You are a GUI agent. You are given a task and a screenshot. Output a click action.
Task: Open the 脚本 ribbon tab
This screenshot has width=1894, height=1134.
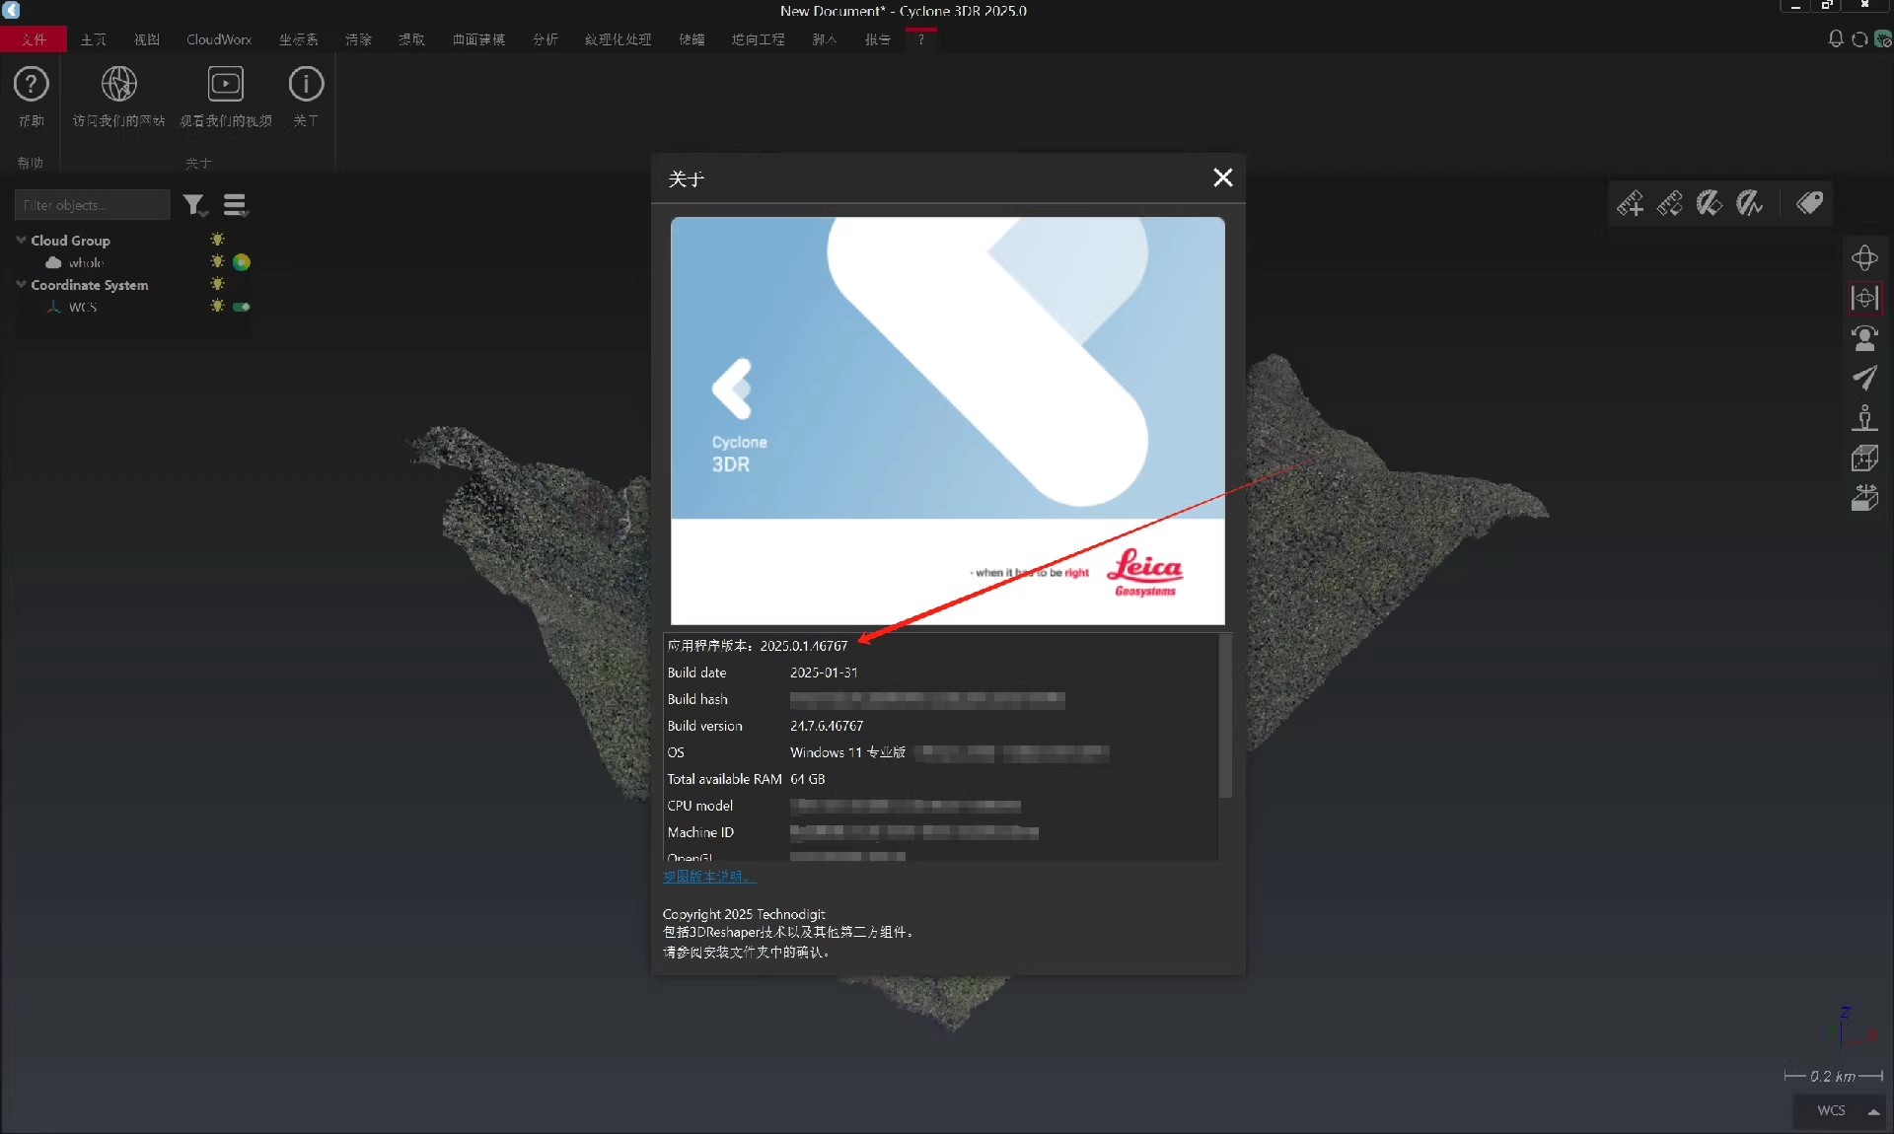pyautogui.click(x=825, y=39)
